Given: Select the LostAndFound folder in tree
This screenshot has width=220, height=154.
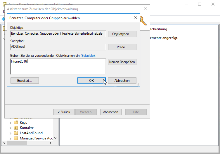Looking at the screenshot, I should pyautogui.click(x=31, y=133).
